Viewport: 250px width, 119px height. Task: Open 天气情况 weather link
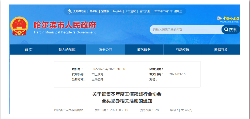pos(130,11)
